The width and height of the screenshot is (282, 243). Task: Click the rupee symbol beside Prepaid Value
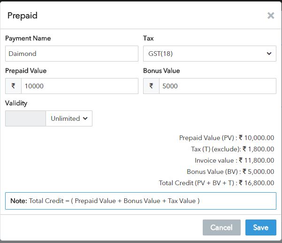coord(13,86)
